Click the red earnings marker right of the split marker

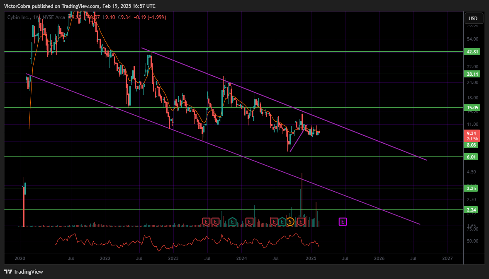301,222
